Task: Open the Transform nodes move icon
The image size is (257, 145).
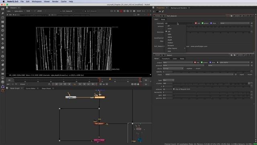Action: [x=3, y=43]
